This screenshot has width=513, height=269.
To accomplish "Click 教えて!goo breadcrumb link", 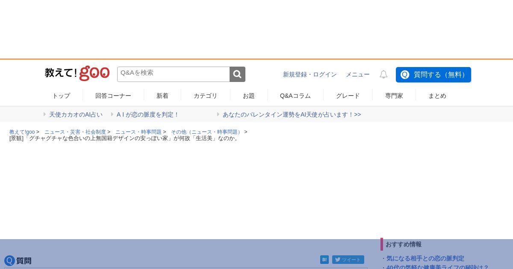I will tap(22, 132).
